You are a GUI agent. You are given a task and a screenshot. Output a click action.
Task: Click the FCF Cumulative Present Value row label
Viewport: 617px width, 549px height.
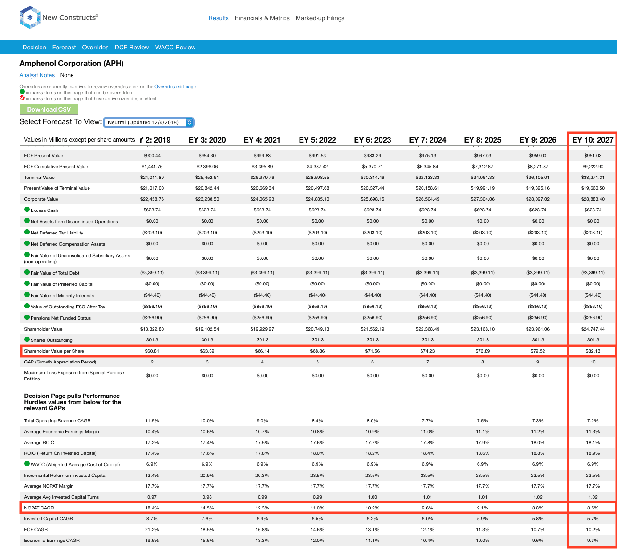pyautogui.click(x=56, y=167)
